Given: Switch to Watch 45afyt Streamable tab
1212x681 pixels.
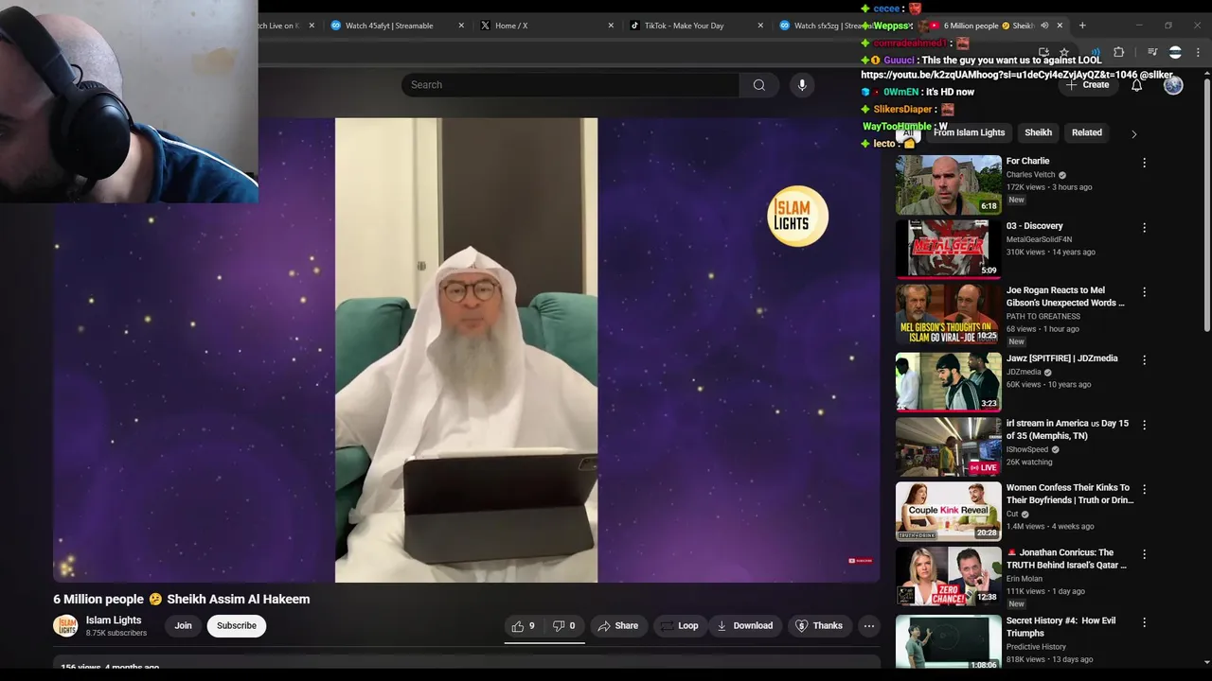Looking at the screenshot, I should 388,26.
